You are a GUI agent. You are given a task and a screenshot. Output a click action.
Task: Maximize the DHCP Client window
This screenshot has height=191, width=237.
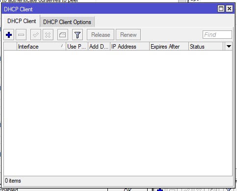click(x=221, y=9)
